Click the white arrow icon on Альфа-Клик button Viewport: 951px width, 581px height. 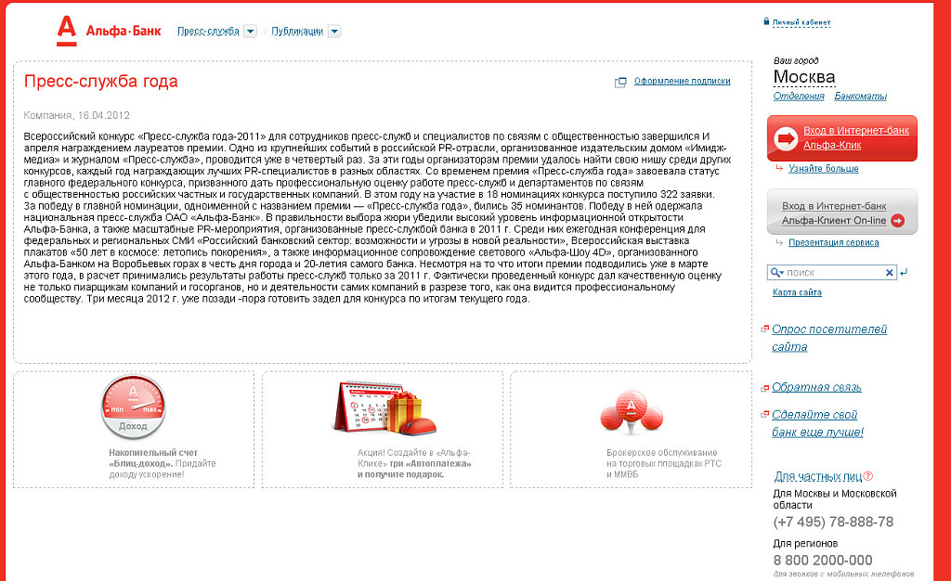coord(786,138)
